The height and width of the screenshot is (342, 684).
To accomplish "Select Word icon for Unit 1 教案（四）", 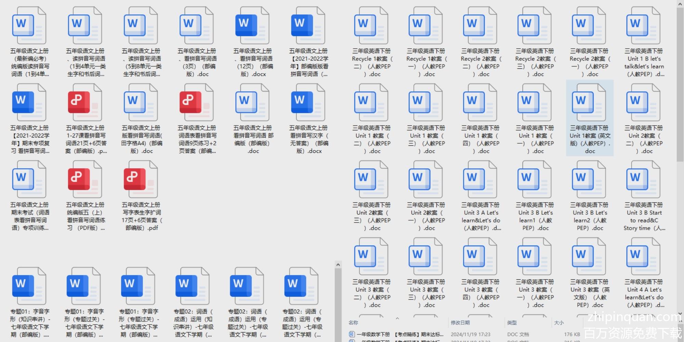I will click(x=480, y=103).
